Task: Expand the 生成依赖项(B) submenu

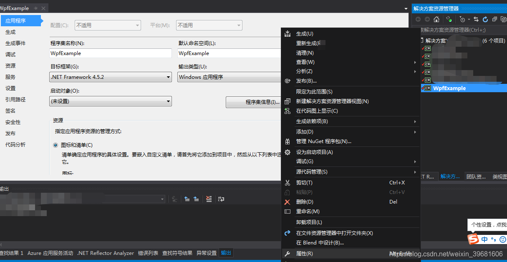Action: point(351,121)
